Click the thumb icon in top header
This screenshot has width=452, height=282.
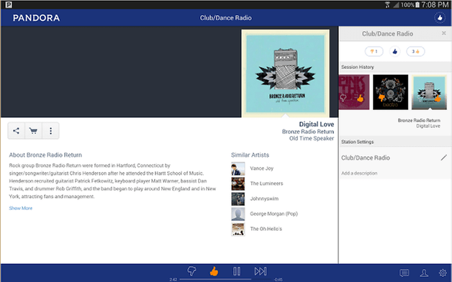(x=440, y=18)
